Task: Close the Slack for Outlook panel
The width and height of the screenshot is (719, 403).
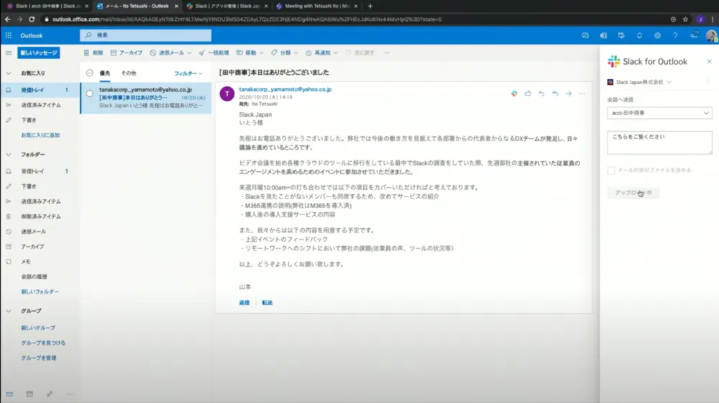Action: (709, 61)
